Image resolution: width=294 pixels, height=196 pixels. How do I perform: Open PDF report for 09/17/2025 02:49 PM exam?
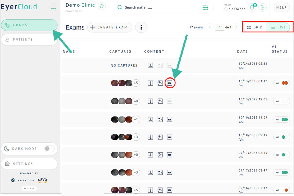(170, 155)
